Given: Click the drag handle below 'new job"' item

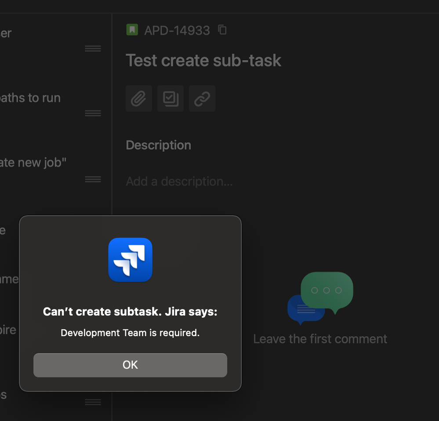Looking at the screenshot, I should [93, 179].
